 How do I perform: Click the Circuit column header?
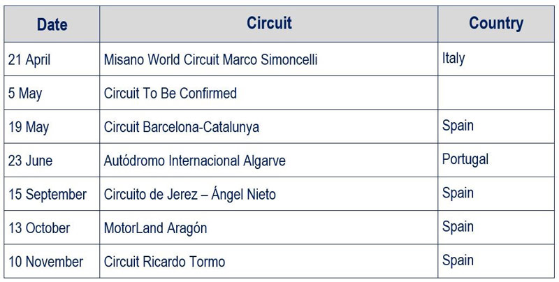coord(269,23)
